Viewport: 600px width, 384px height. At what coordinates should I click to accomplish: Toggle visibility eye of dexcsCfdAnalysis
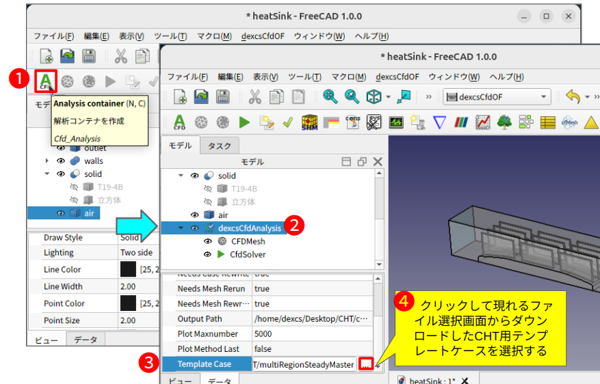pyautogui.click(x=194, y=228)
